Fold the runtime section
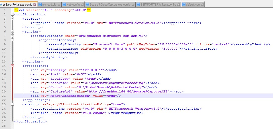The width and height of the screenshot is (273, 129). pyautogui.click(x=12, y=32)
